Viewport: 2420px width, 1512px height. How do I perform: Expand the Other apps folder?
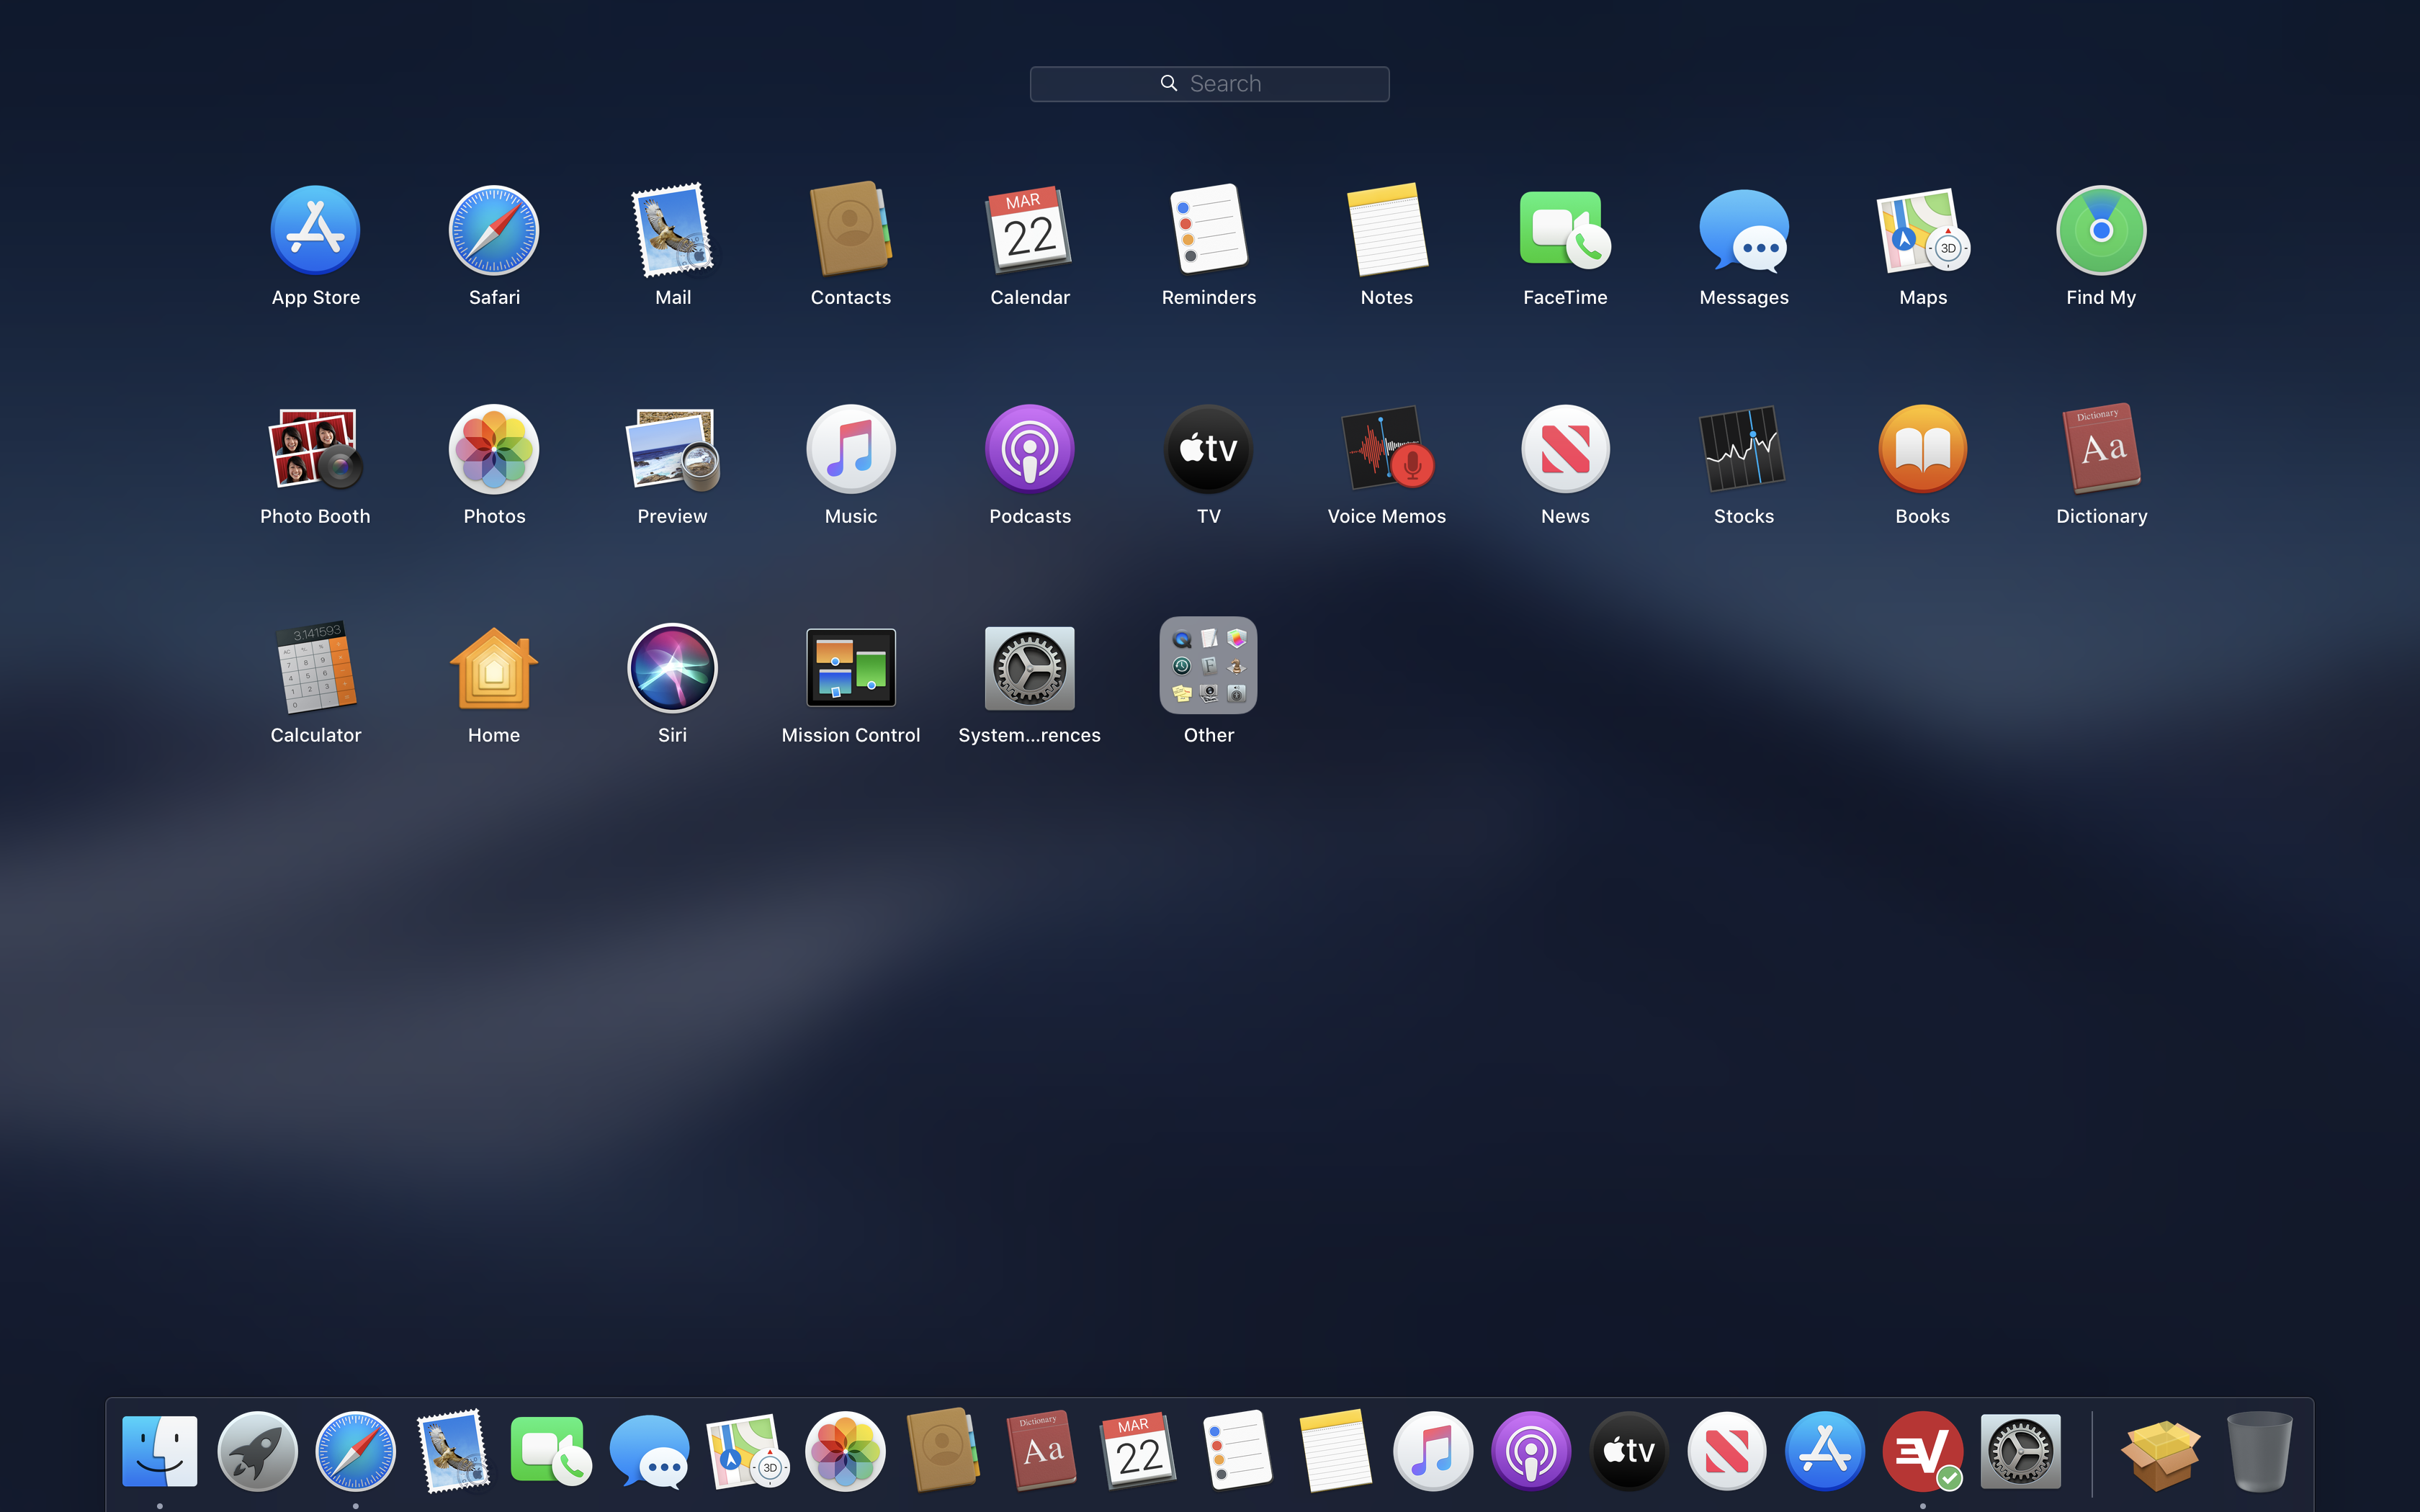click(x=1208, y=666)
